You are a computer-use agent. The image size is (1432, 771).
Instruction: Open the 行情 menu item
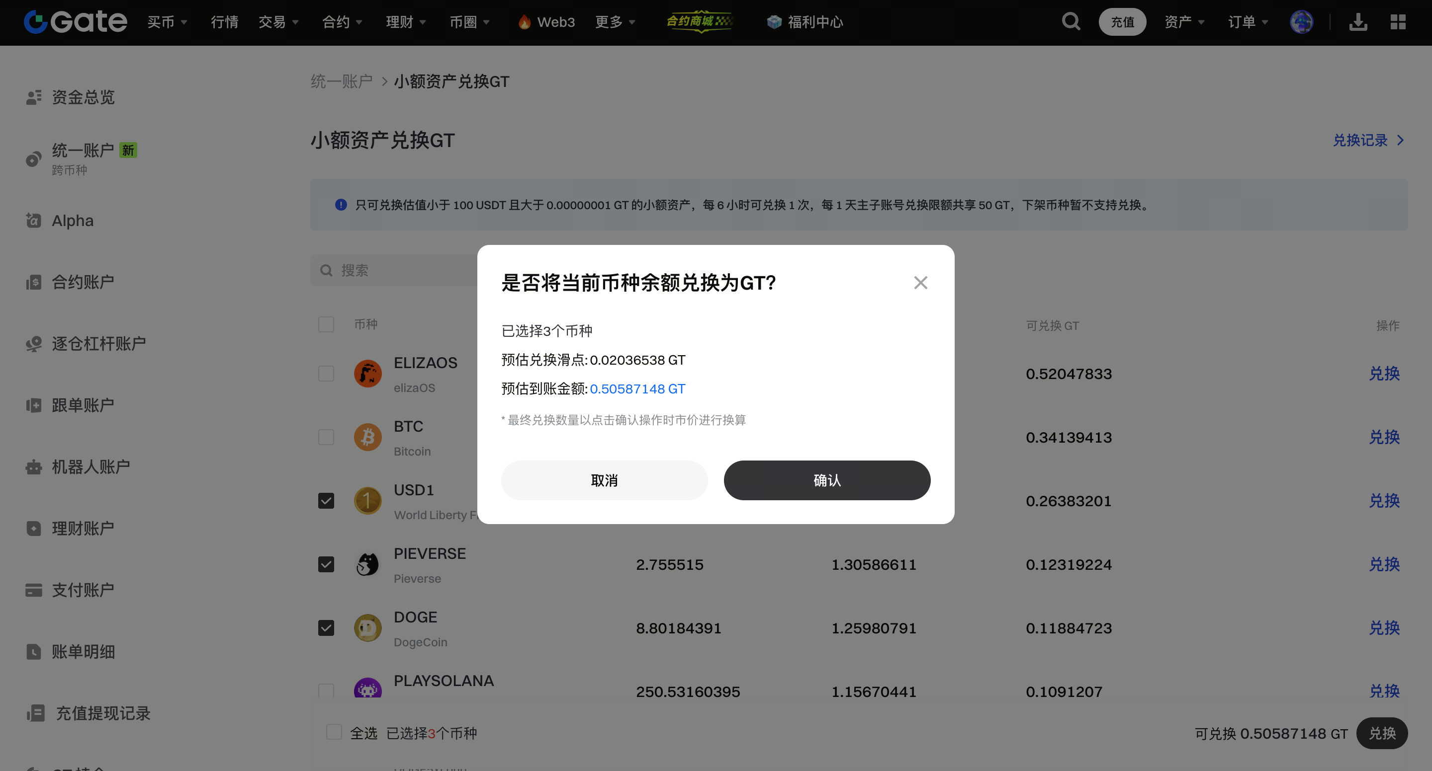225,22
